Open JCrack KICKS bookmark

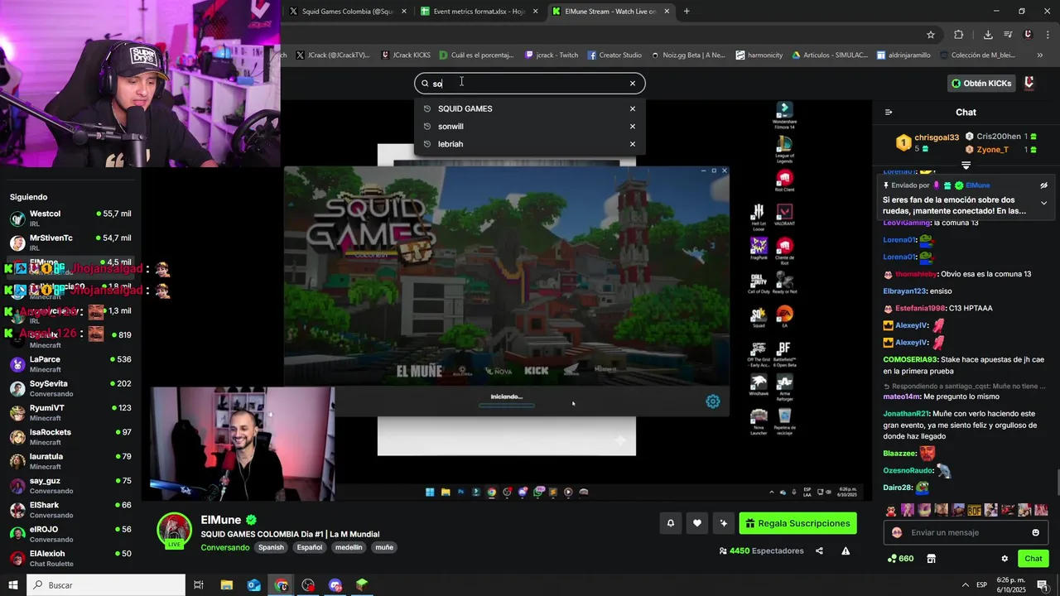tap(406, 55)
